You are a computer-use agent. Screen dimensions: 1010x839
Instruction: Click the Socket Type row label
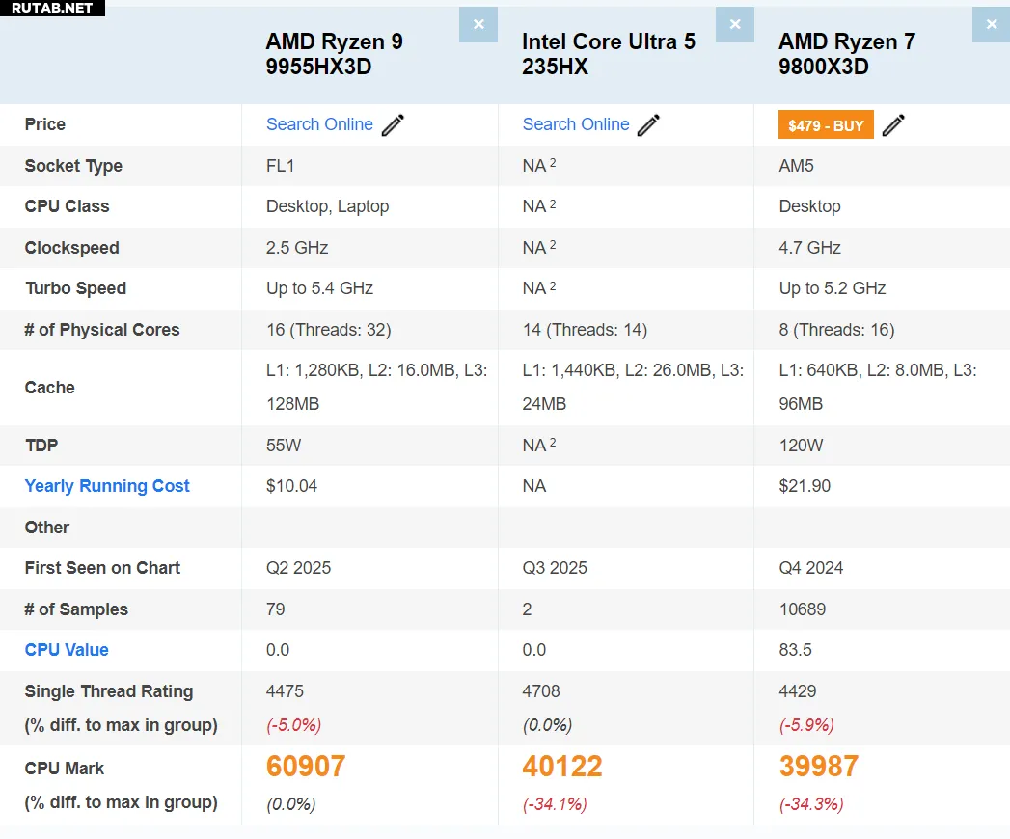tap(73, 166)
